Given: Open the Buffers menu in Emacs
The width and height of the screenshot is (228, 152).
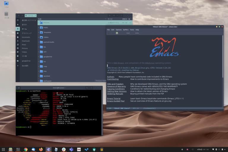Looking at the screenshot, I should 126,30.
